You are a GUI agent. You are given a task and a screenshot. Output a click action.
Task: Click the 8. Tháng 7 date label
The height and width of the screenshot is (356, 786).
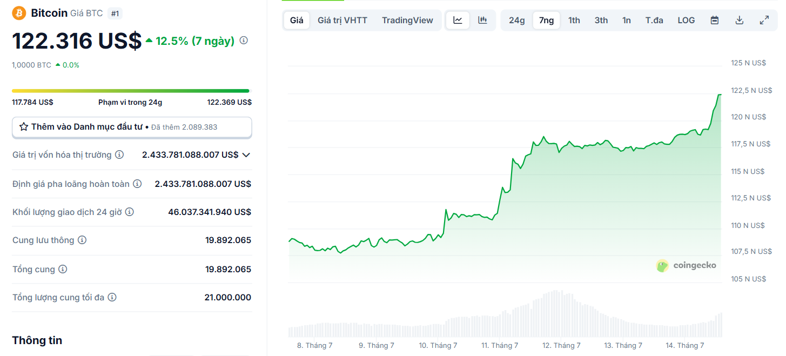315,345
